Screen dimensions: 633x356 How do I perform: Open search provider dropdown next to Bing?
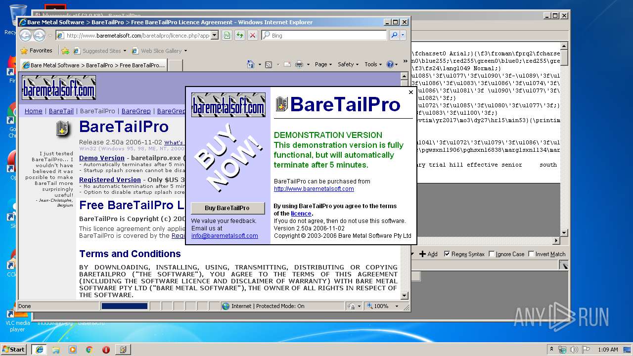(x=403, y=35)
